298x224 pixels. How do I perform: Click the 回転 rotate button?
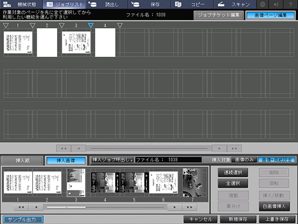274,183
